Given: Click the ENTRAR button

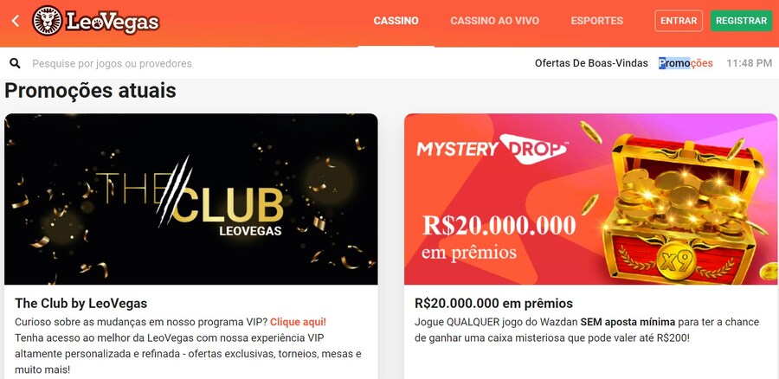Looking at the screenshot, I should (679, 21).
